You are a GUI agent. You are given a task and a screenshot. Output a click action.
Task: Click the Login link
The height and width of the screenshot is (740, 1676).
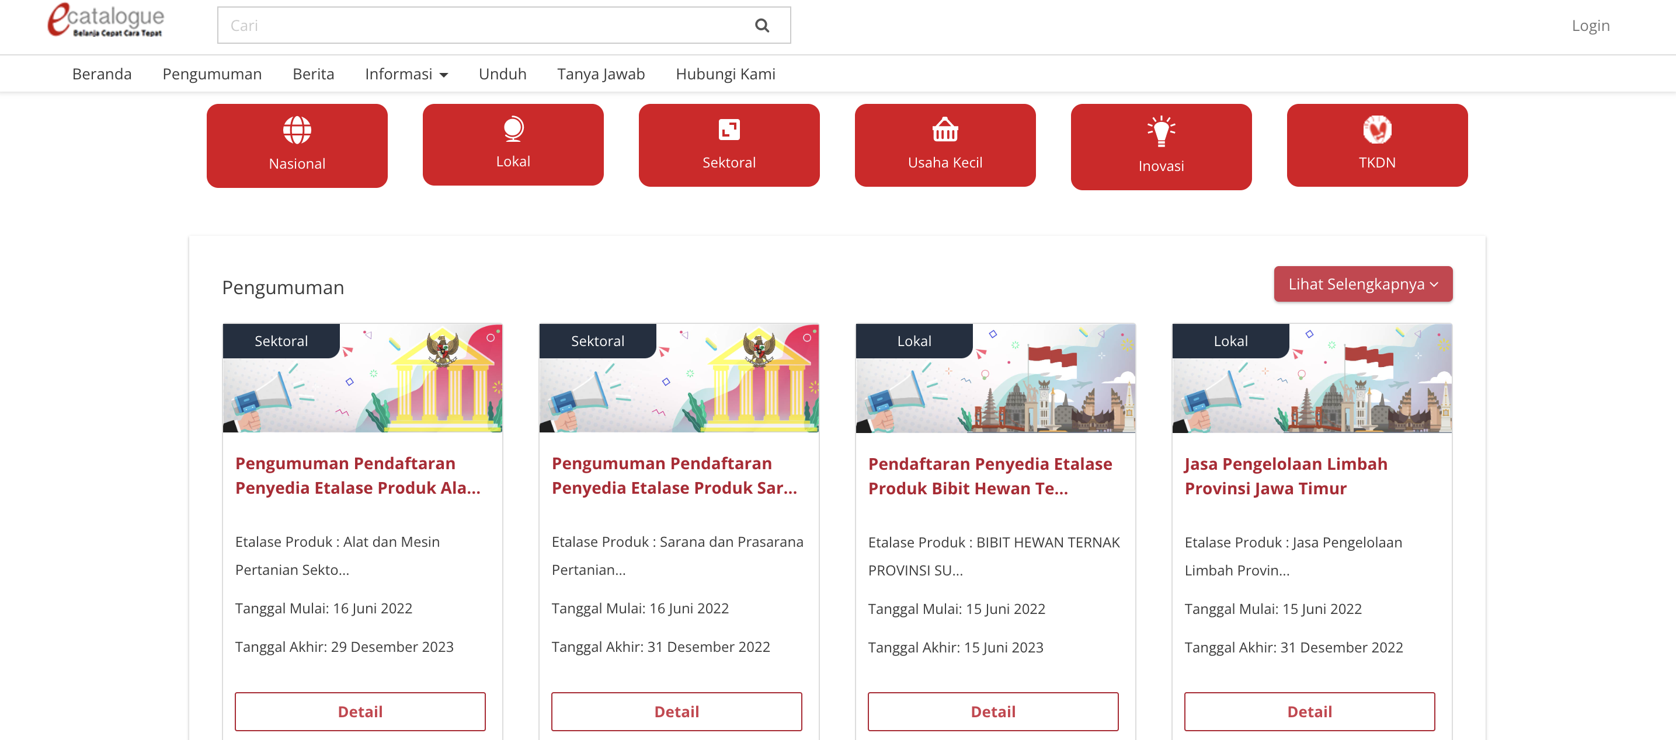coord(1590,25)
